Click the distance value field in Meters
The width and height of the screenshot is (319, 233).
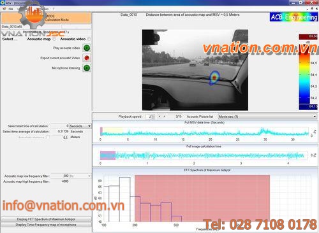(59, 138)
